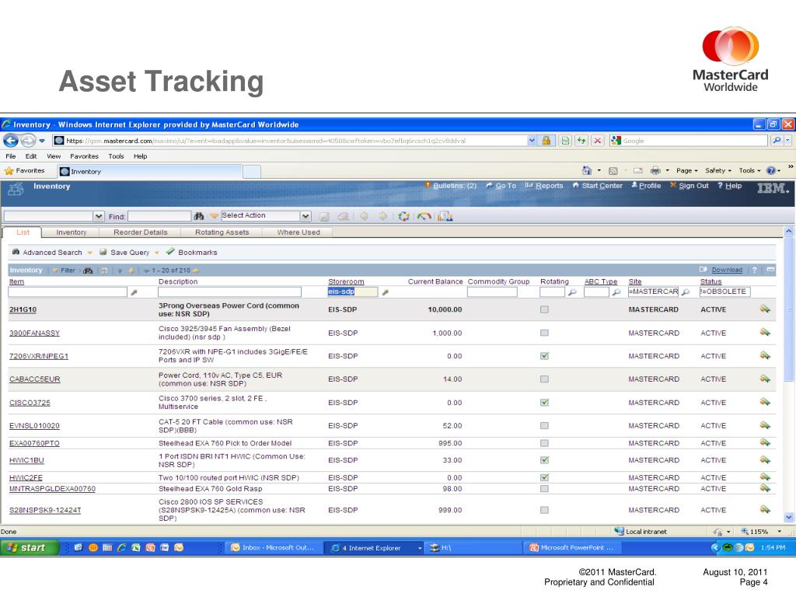Open the Inventory tab next to List
This screenshot has width=796, height=597.
coord(71,232)
